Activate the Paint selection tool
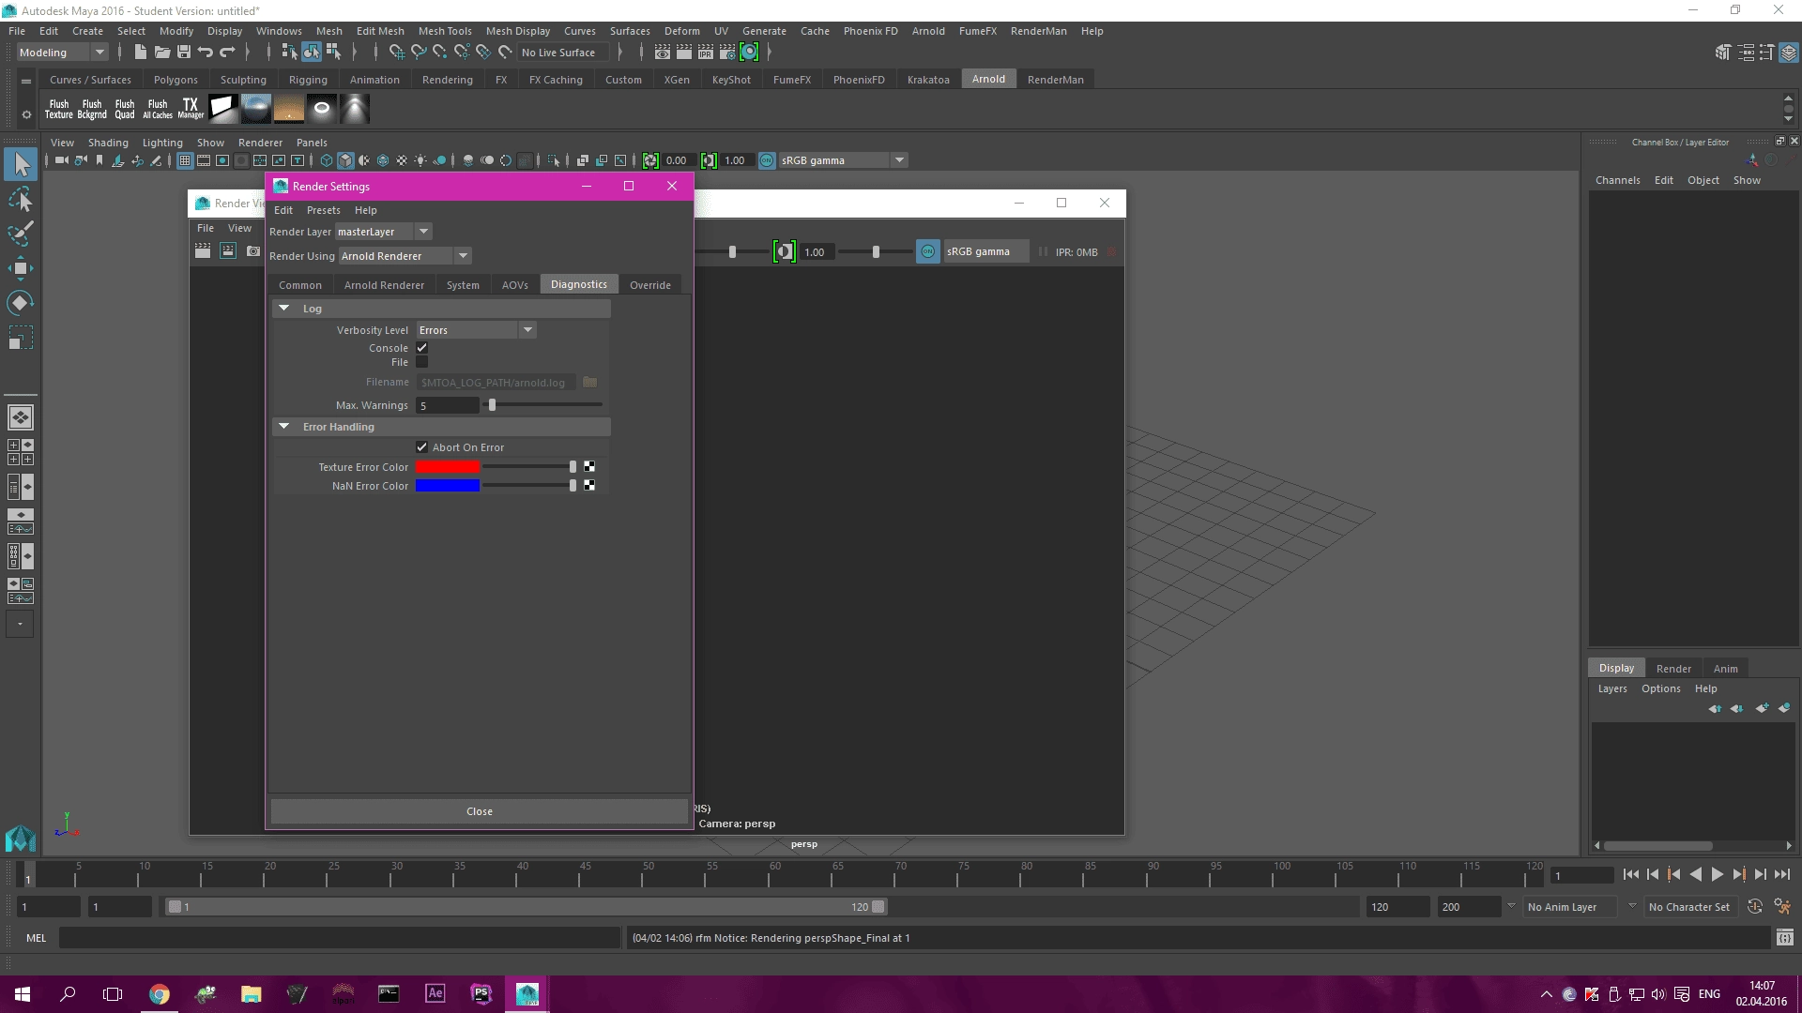 (x=21, y=234)
